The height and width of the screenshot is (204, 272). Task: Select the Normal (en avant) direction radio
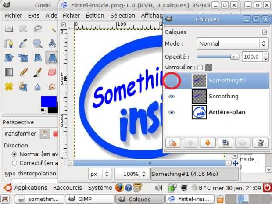[14, 154]
